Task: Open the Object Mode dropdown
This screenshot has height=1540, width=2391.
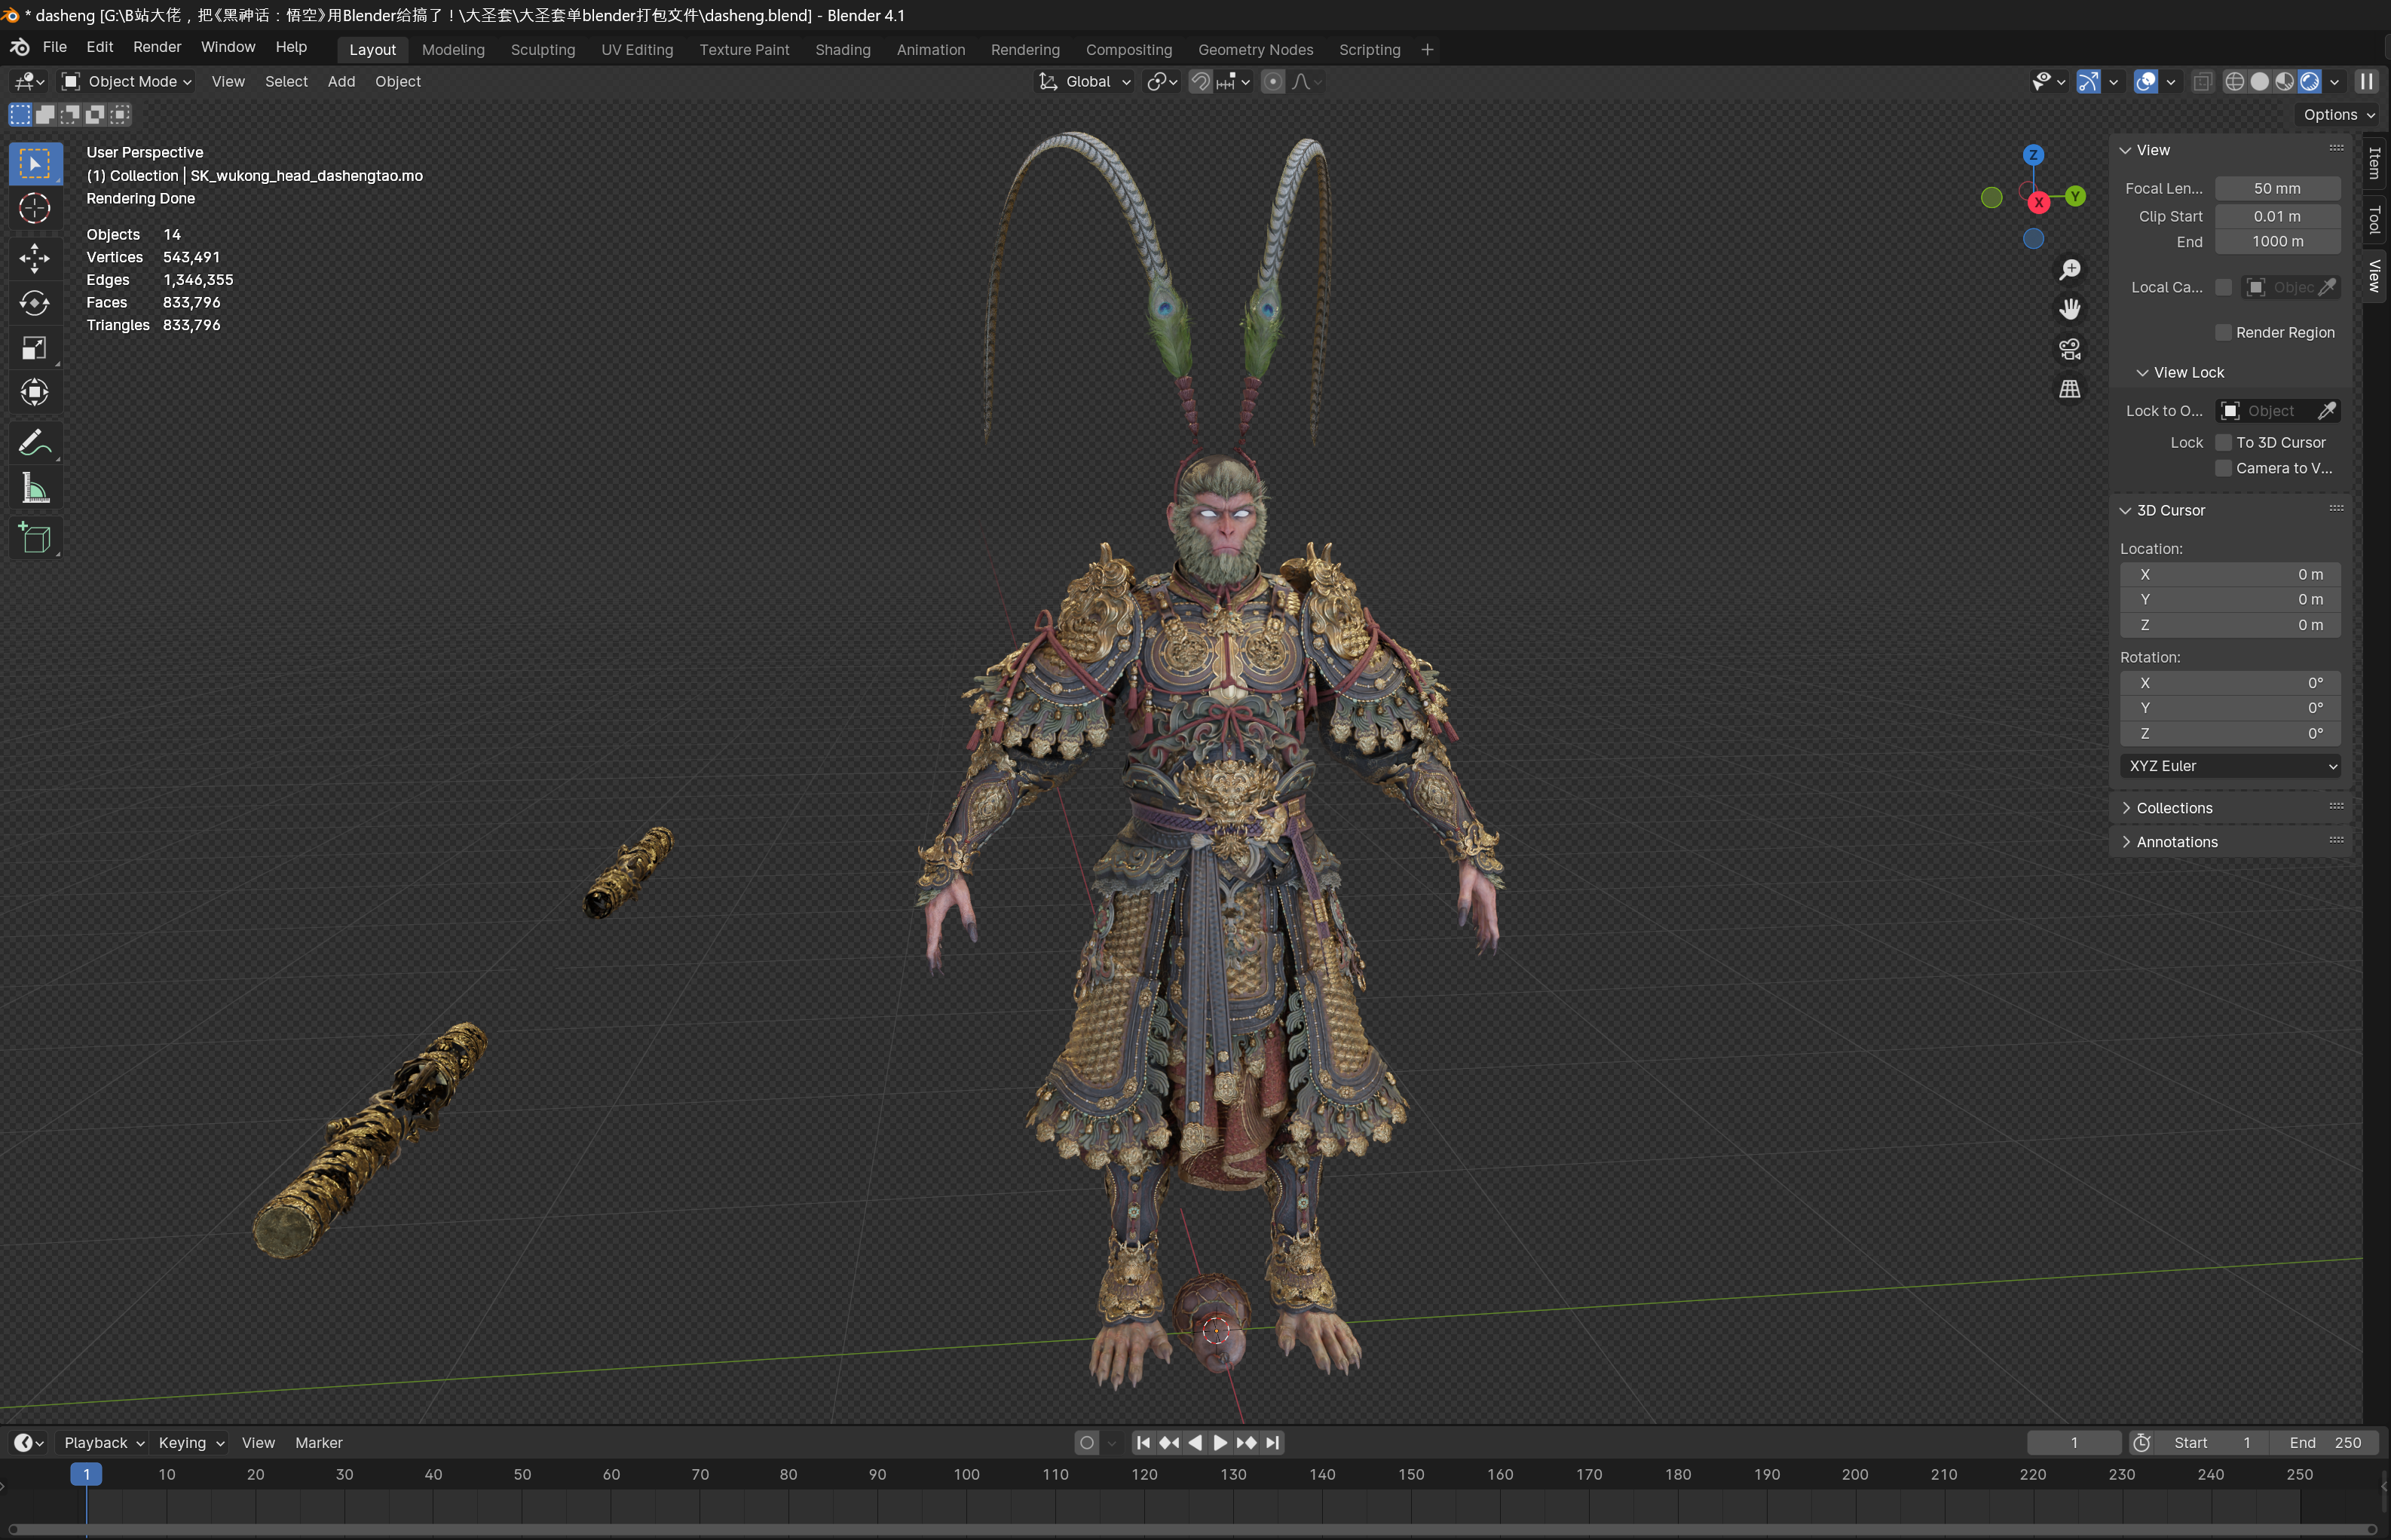Action: [x=127, y=81]
